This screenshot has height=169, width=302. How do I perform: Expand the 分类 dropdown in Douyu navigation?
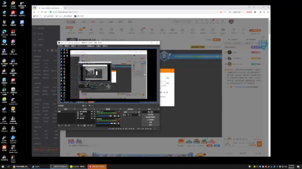coord(102,22)
